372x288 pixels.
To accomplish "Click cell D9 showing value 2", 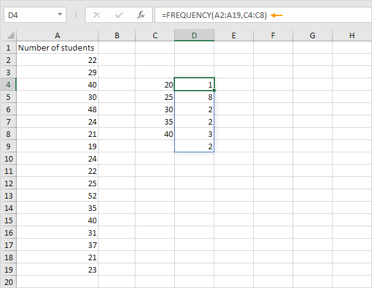I will tap(194, 146).
